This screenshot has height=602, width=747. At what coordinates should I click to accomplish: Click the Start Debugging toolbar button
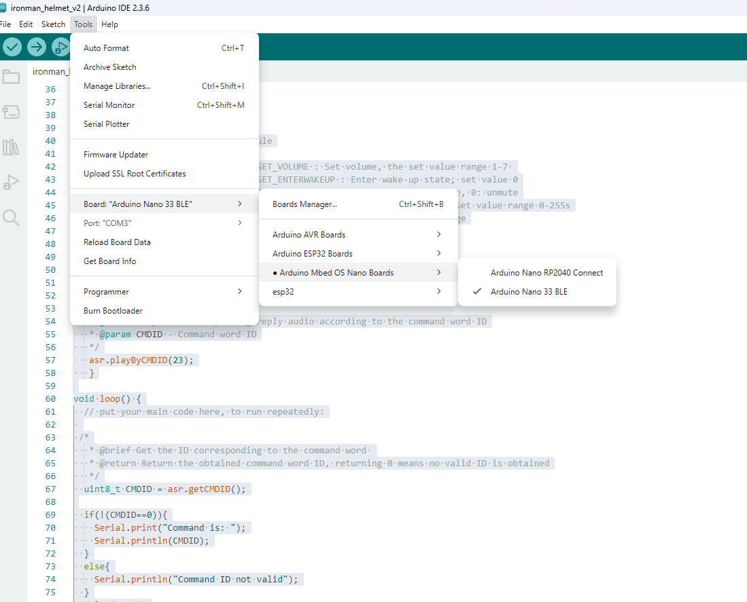(x=60, y=47)
